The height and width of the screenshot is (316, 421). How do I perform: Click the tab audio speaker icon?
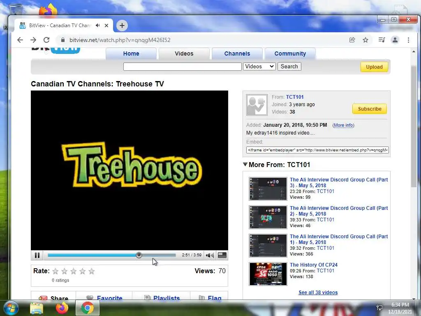click(98, 25)
